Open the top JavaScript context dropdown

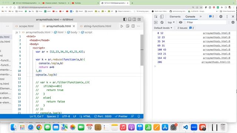click(171, 22)
